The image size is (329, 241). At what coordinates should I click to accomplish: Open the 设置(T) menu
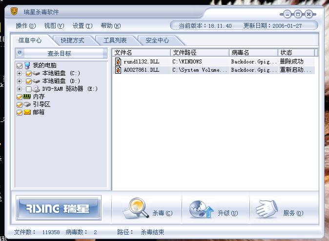82,26
